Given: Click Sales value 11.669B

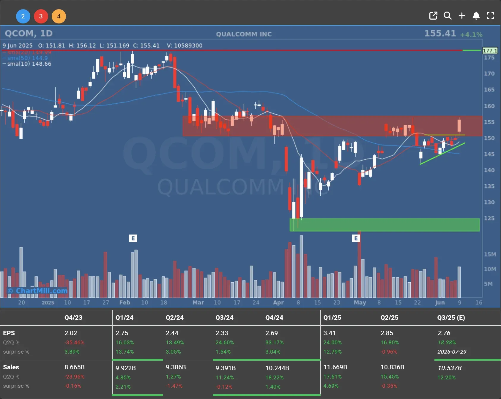Looking at the screenshot, I should 335,367.
